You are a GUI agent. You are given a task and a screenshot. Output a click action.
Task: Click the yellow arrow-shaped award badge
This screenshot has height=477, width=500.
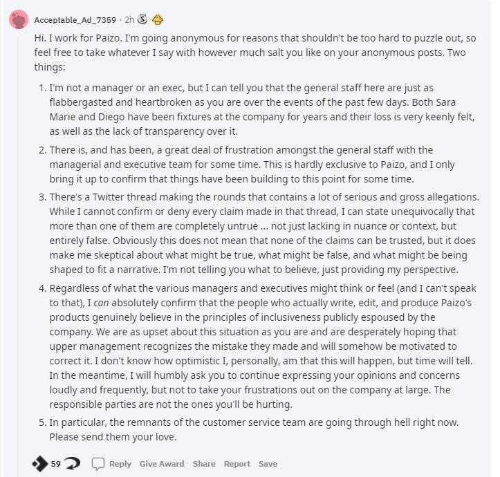click(158, 19)
